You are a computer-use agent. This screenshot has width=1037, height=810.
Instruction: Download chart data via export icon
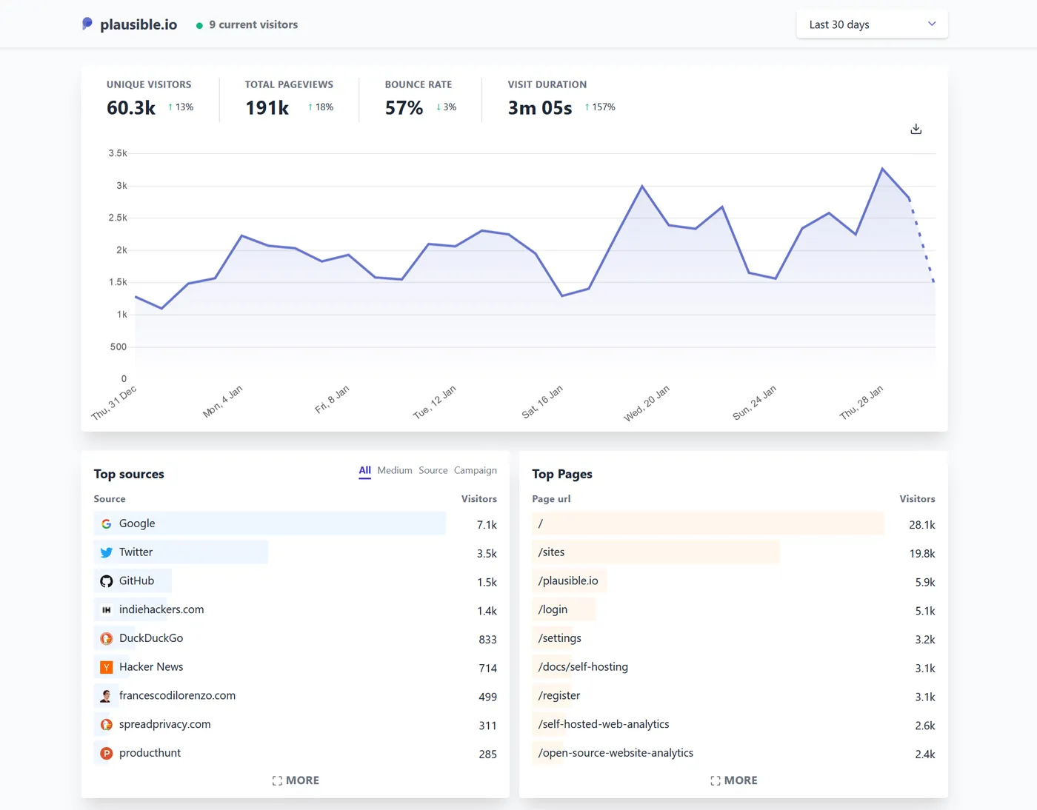[x=916, y=130]
